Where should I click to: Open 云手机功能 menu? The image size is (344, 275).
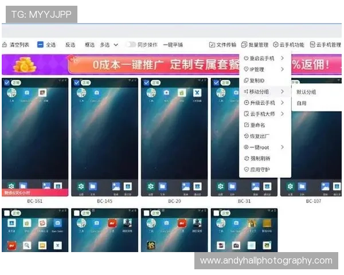(288, 45)
